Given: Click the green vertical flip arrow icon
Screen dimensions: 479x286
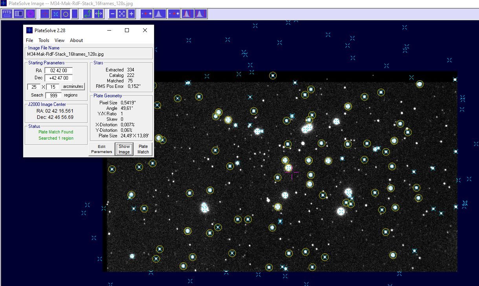Looking at the screenshot, I should click(x=87, y=14).
